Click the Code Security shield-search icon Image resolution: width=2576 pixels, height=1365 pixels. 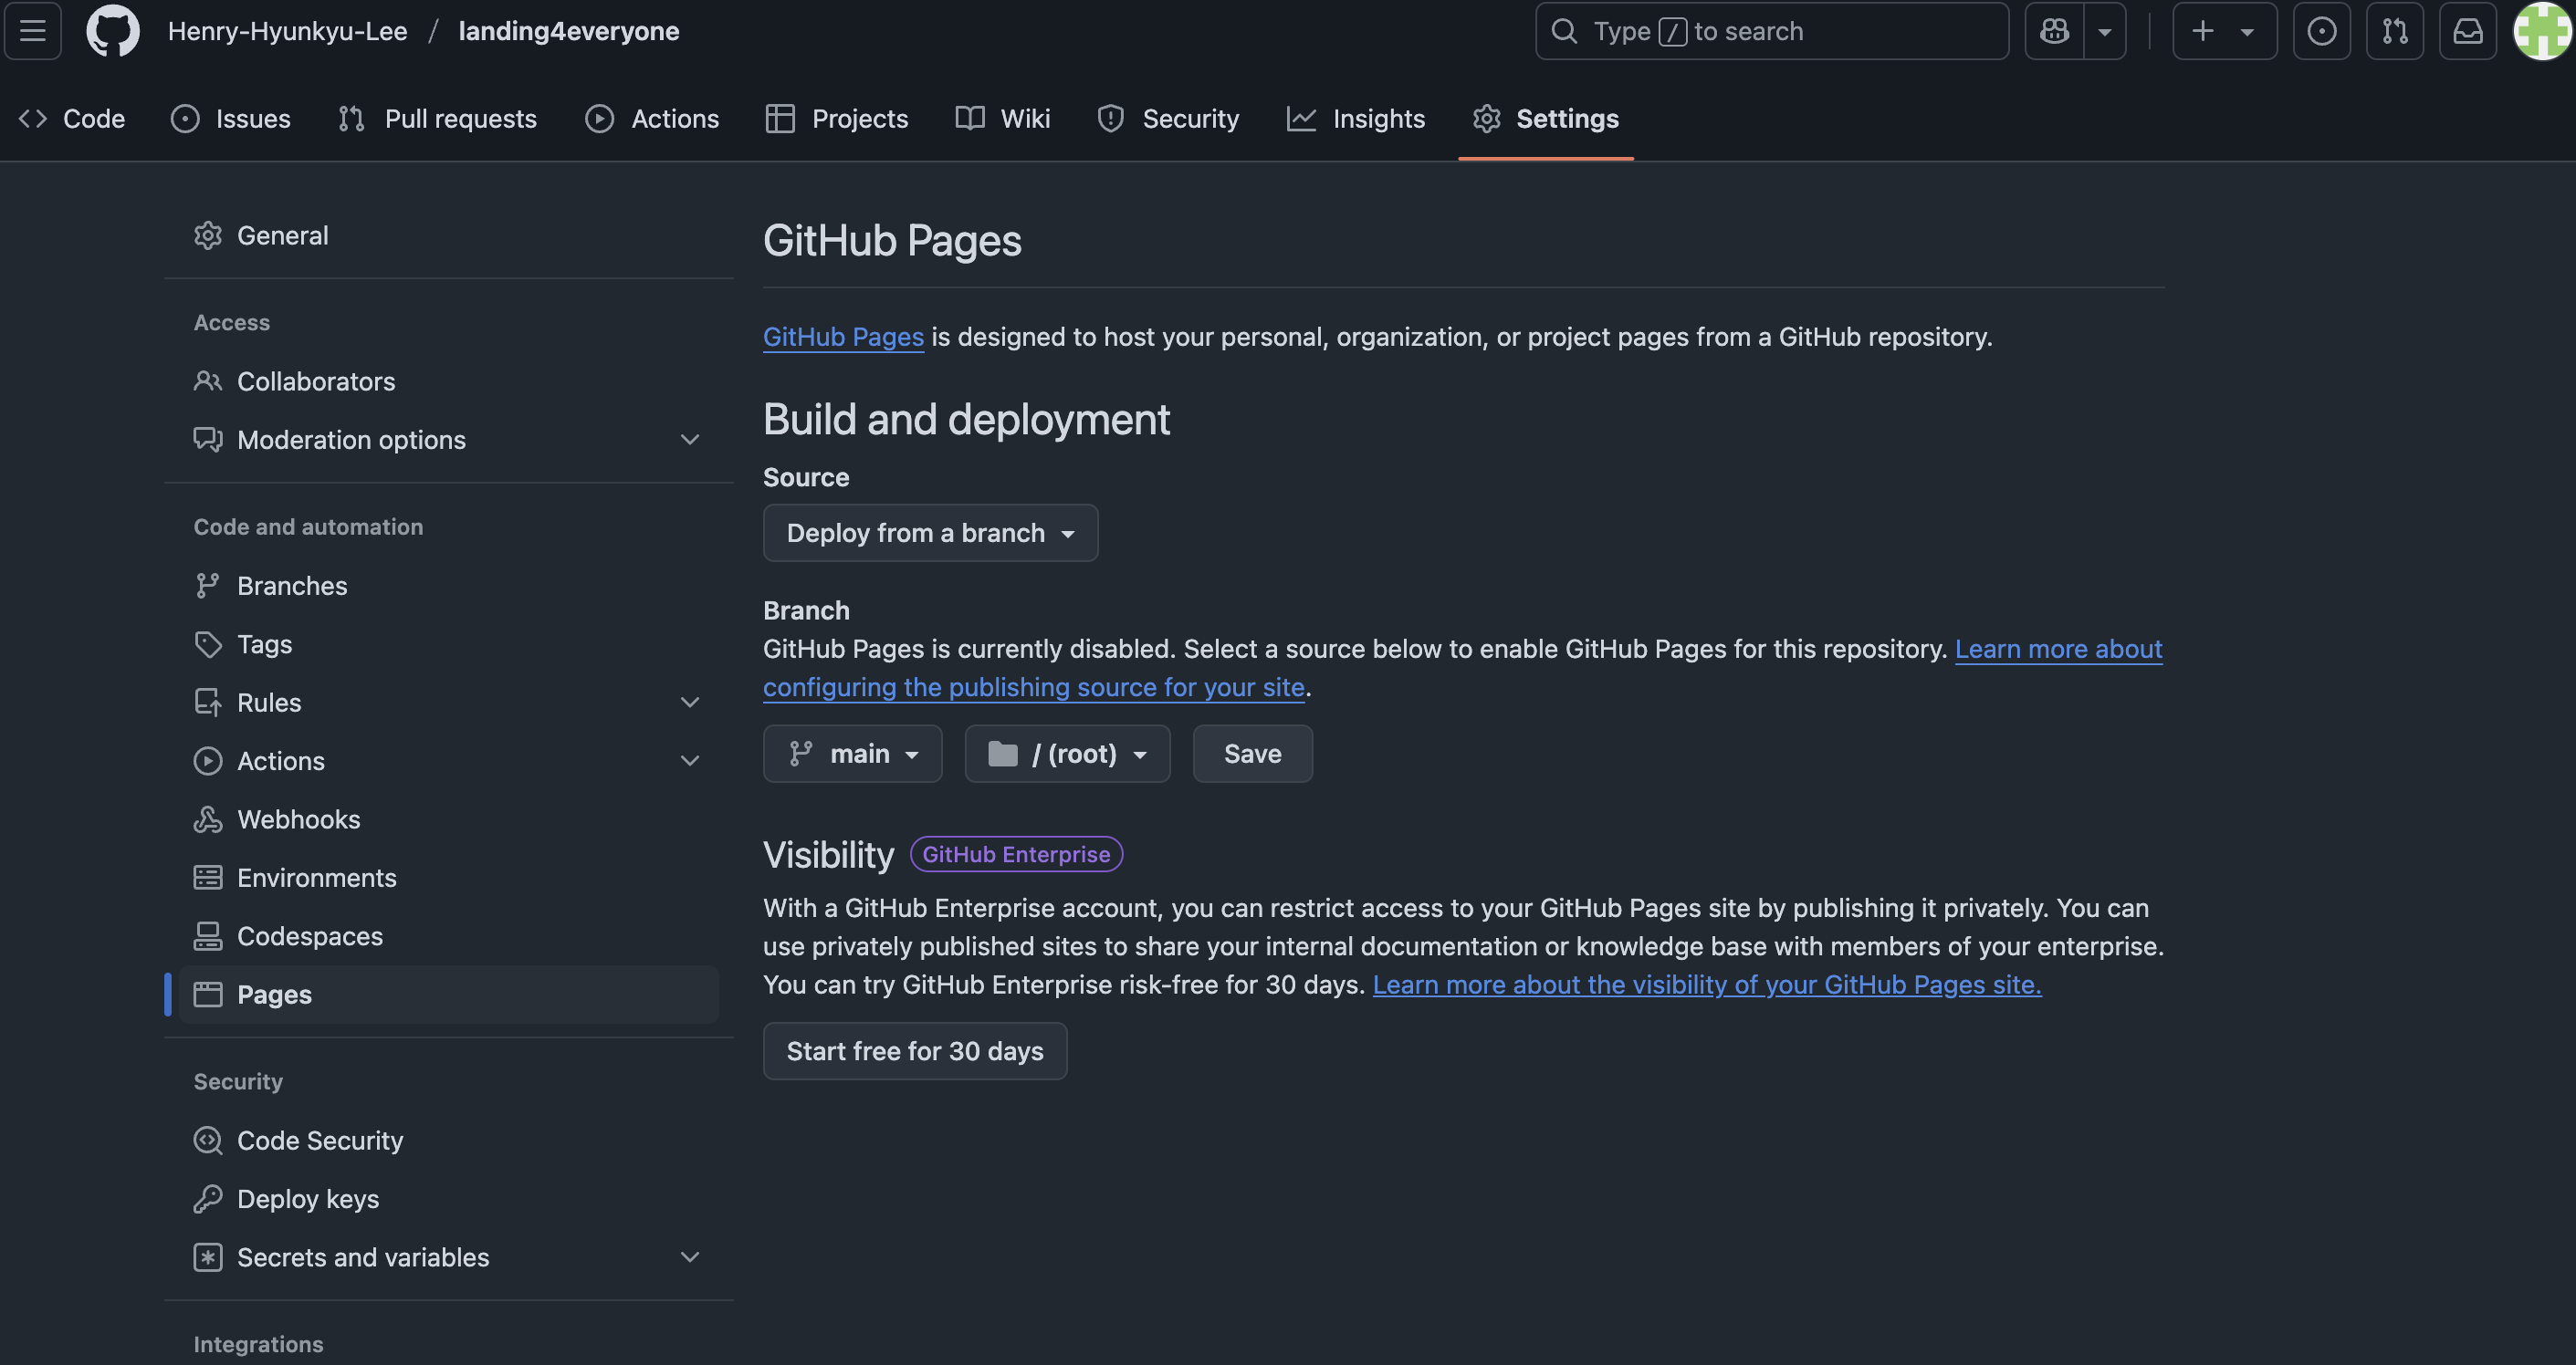(208, 1141)
